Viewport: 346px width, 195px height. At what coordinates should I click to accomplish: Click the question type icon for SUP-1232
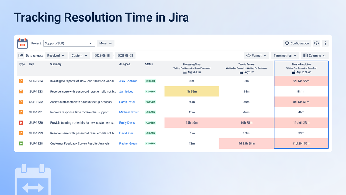pos(21,102)
